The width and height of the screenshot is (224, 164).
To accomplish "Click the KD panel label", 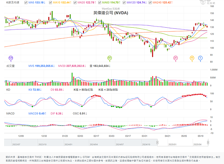I will click(x=8, y=90).
